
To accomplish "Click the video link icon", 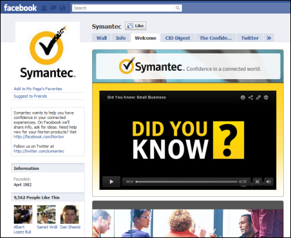I will [258, 98].
